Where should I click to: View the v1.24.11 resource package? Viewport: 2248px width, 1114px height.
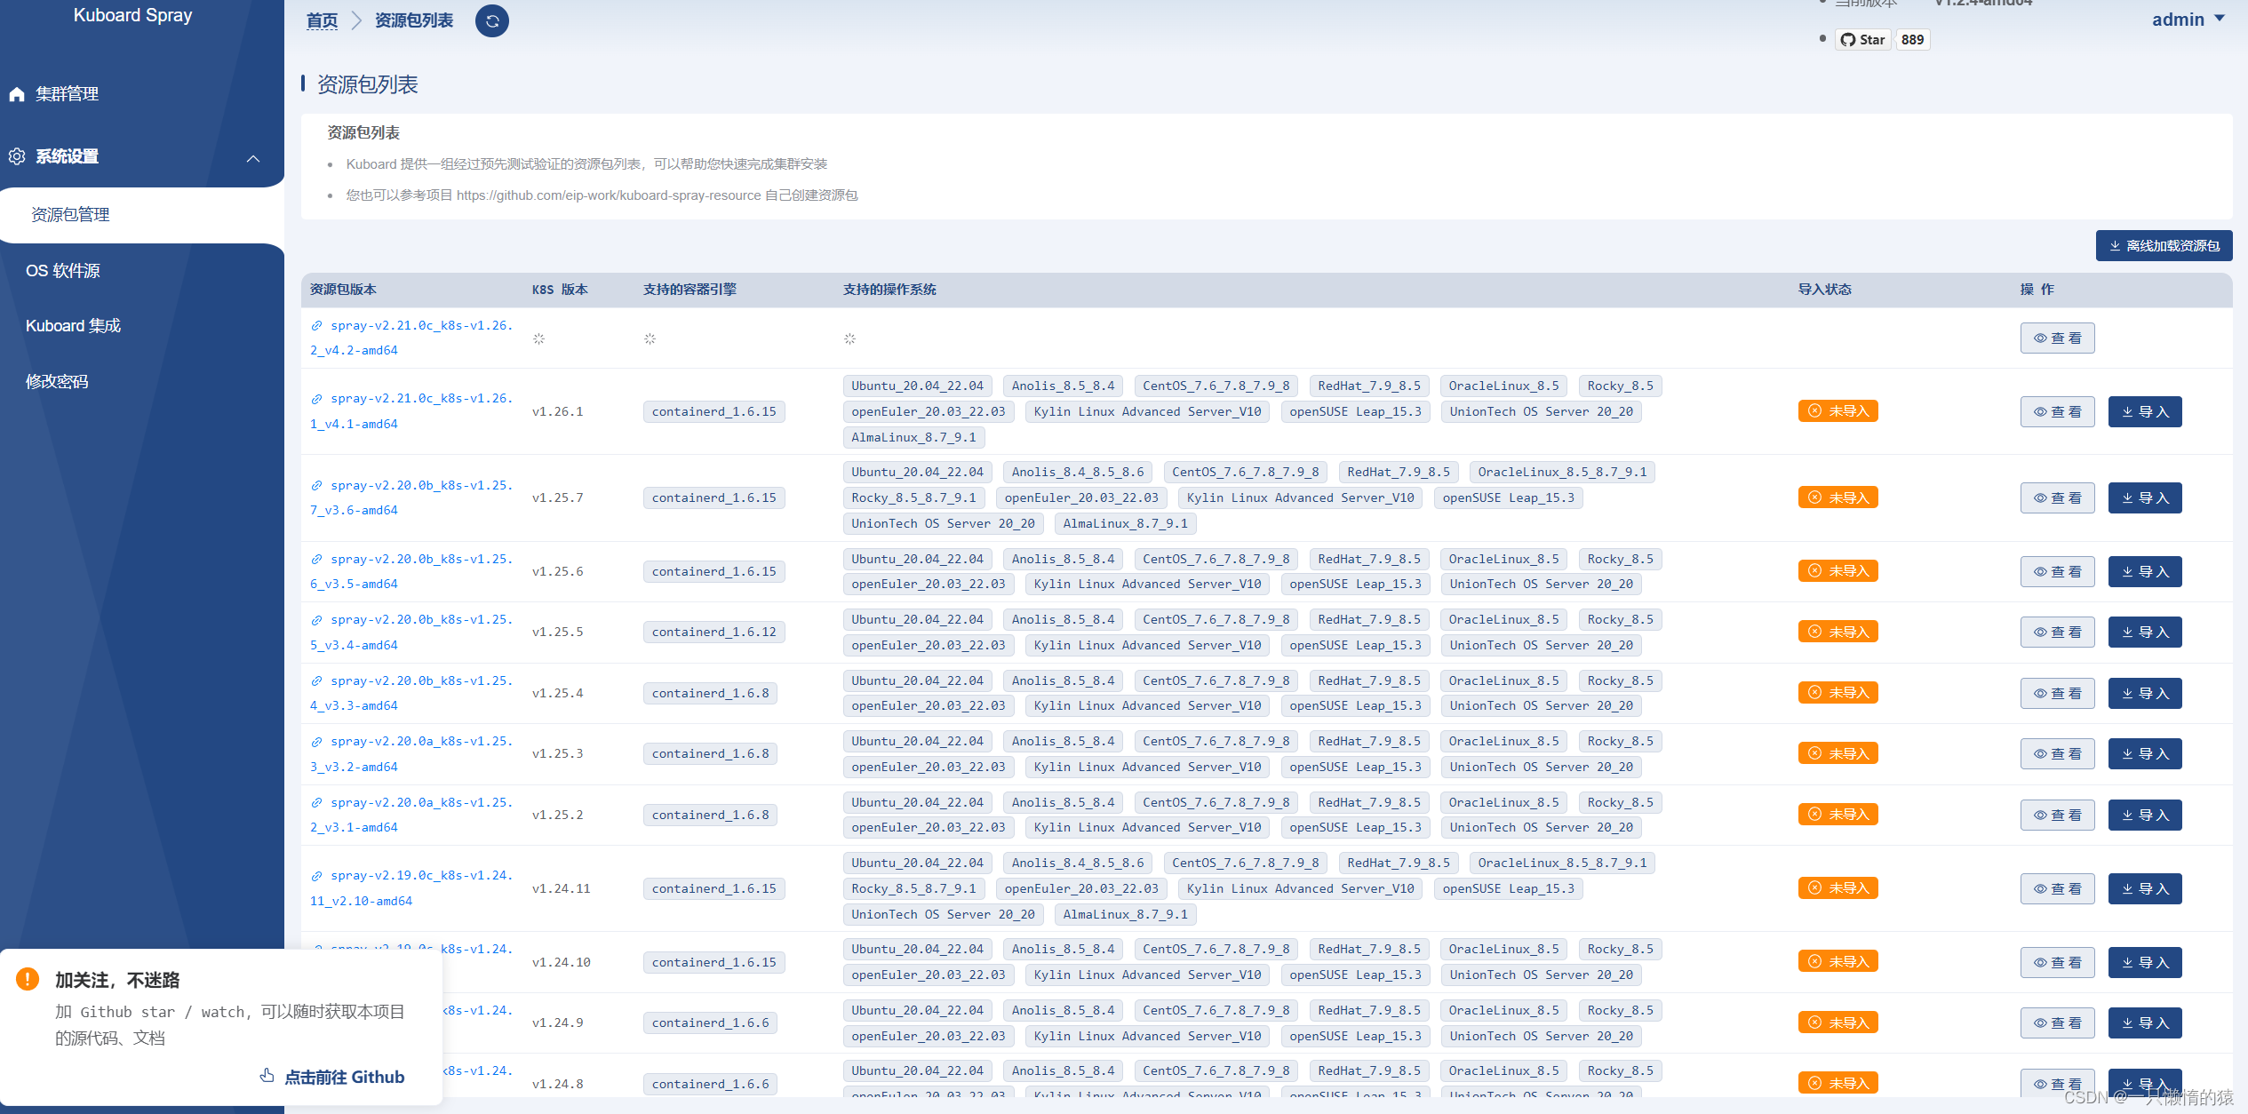pyautogui.click(x=2056, y=889)
